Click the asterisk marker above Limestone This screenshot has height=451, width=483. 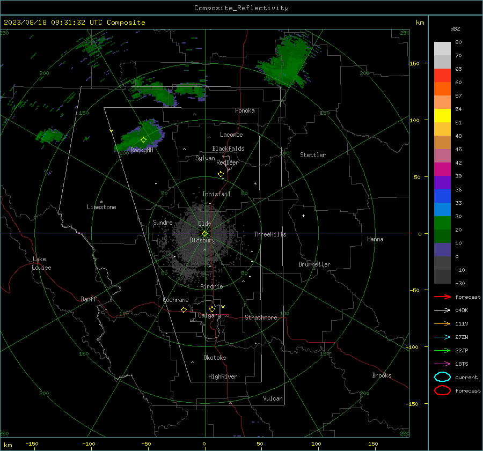click(101, 202)
